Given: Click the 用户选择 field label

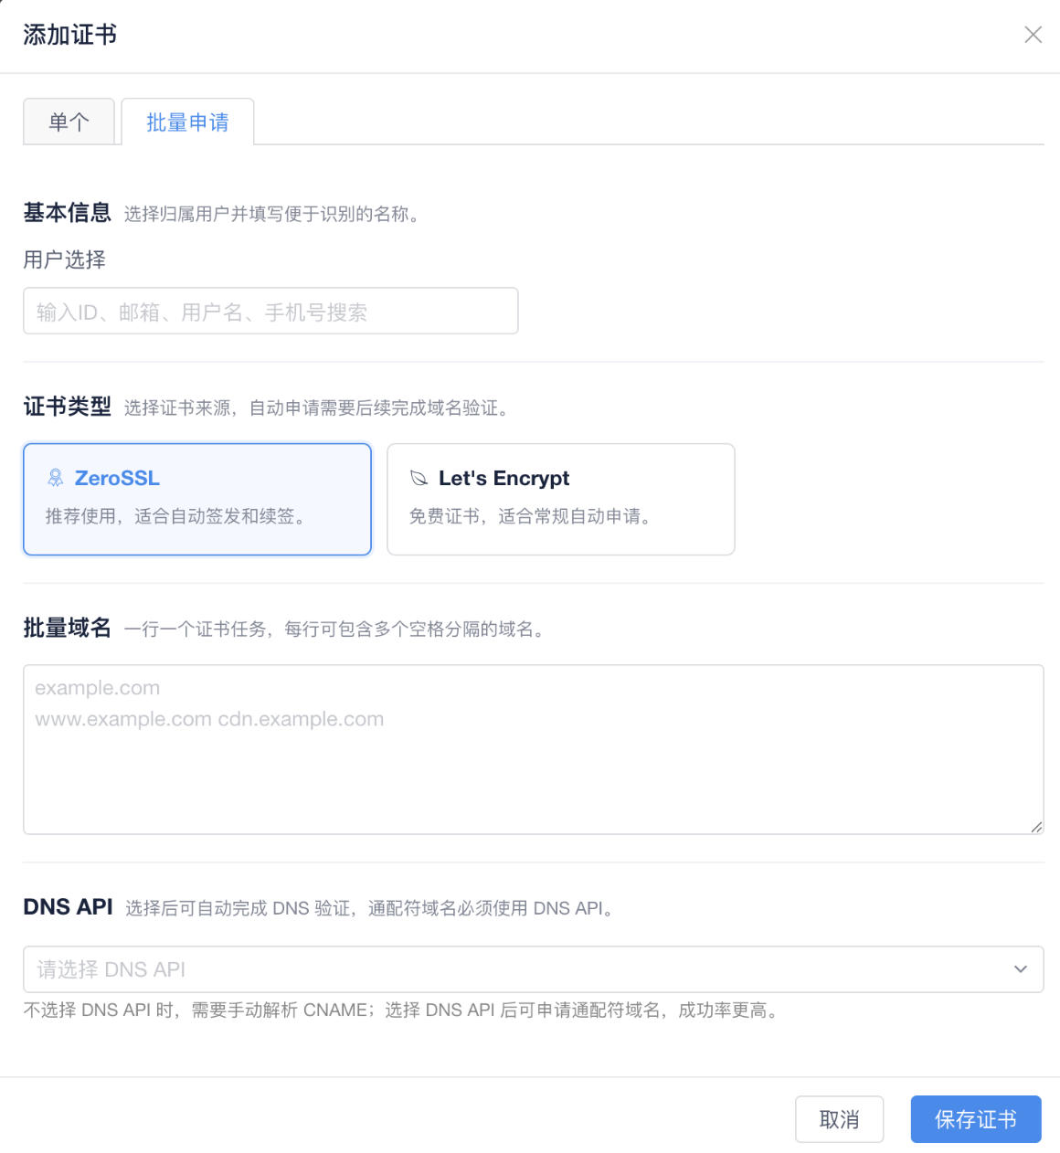Looking at the screenshot, I should [64, 259].
